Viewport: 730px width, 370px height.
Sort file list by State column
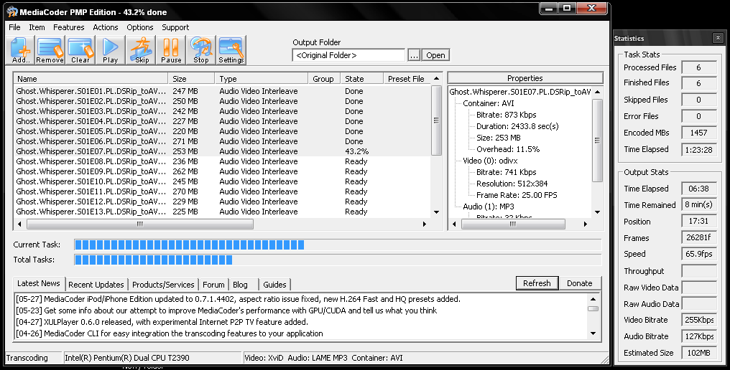point(361,79)
